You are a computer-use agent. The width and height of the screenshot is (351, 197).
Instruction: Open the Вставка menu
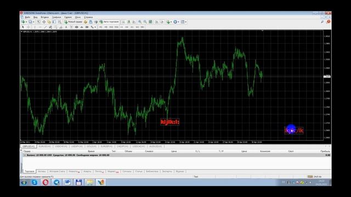(45, 17)
